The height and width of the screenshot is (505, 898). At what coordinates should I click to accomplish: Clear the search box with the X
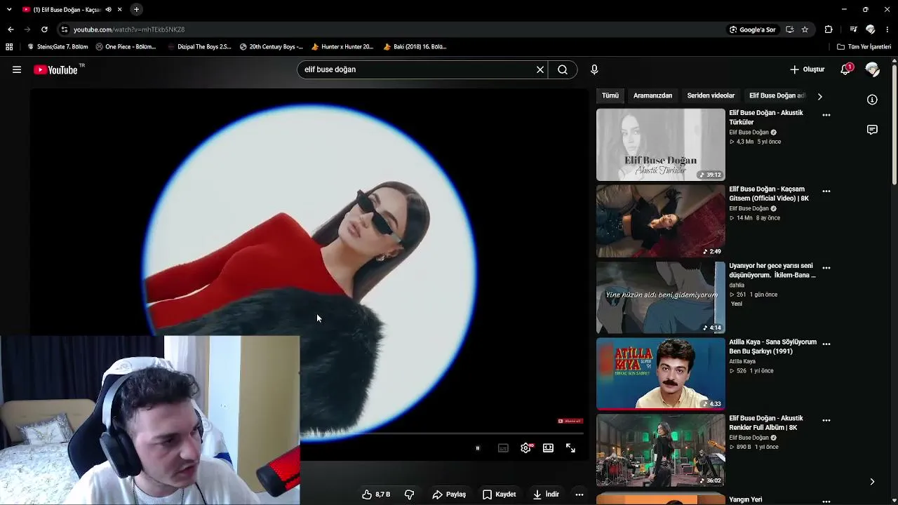(540, 69)
